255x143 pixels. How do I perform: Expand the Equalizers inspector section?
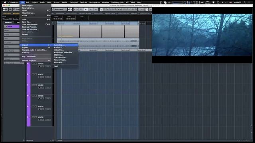click(12, 43)
